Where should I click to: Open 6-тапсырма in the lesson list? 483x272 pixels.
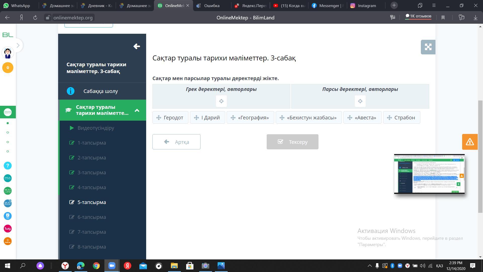coord(92,217)
